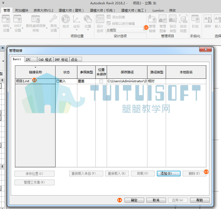The height and width of the screenshot is (209, 221).
Task: Switch to the 点云 tab
Action: pyautogui.click(x=76, y=60)
